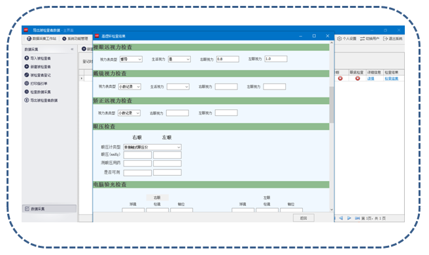Open 检查数据采集 in sidebar
This screenshot has height=255, width=429.
pyautogui.click(x=37, y=92)
